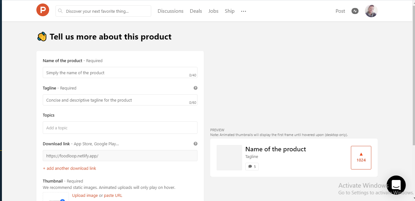Click the Download link help icon
This screenshot has height=201, width=415.
[196, 144]
